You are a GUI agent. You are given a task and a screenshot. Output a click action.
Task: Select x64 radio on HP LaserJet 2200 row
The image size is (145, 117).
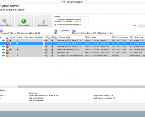point(17,40)
